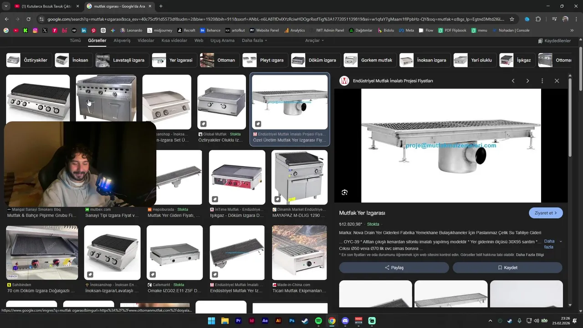Open the tab search dropdown arrow

click(5, 6)
